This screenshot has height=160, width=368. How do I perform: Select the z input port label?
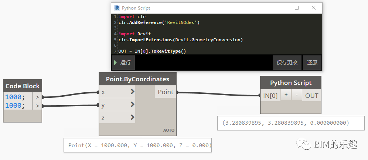pos(103,118)
